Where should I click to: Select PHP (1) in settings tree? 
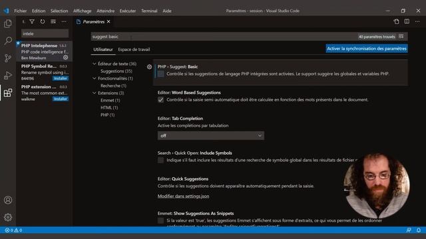108,115
